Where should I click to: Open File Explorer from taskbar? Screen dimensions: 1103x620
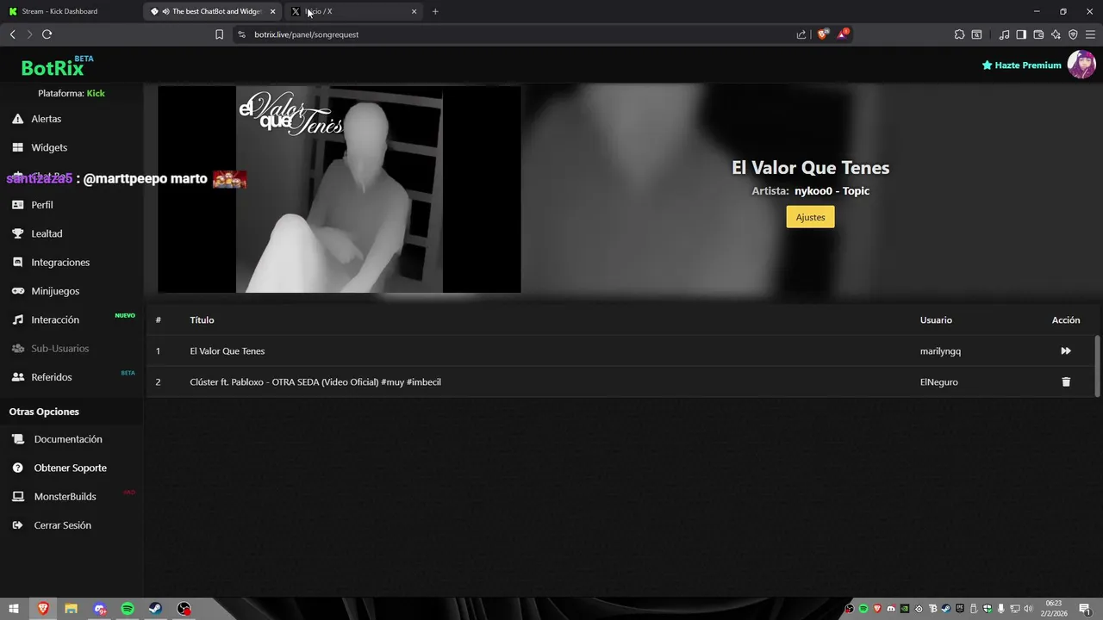(x=72, y=609)
